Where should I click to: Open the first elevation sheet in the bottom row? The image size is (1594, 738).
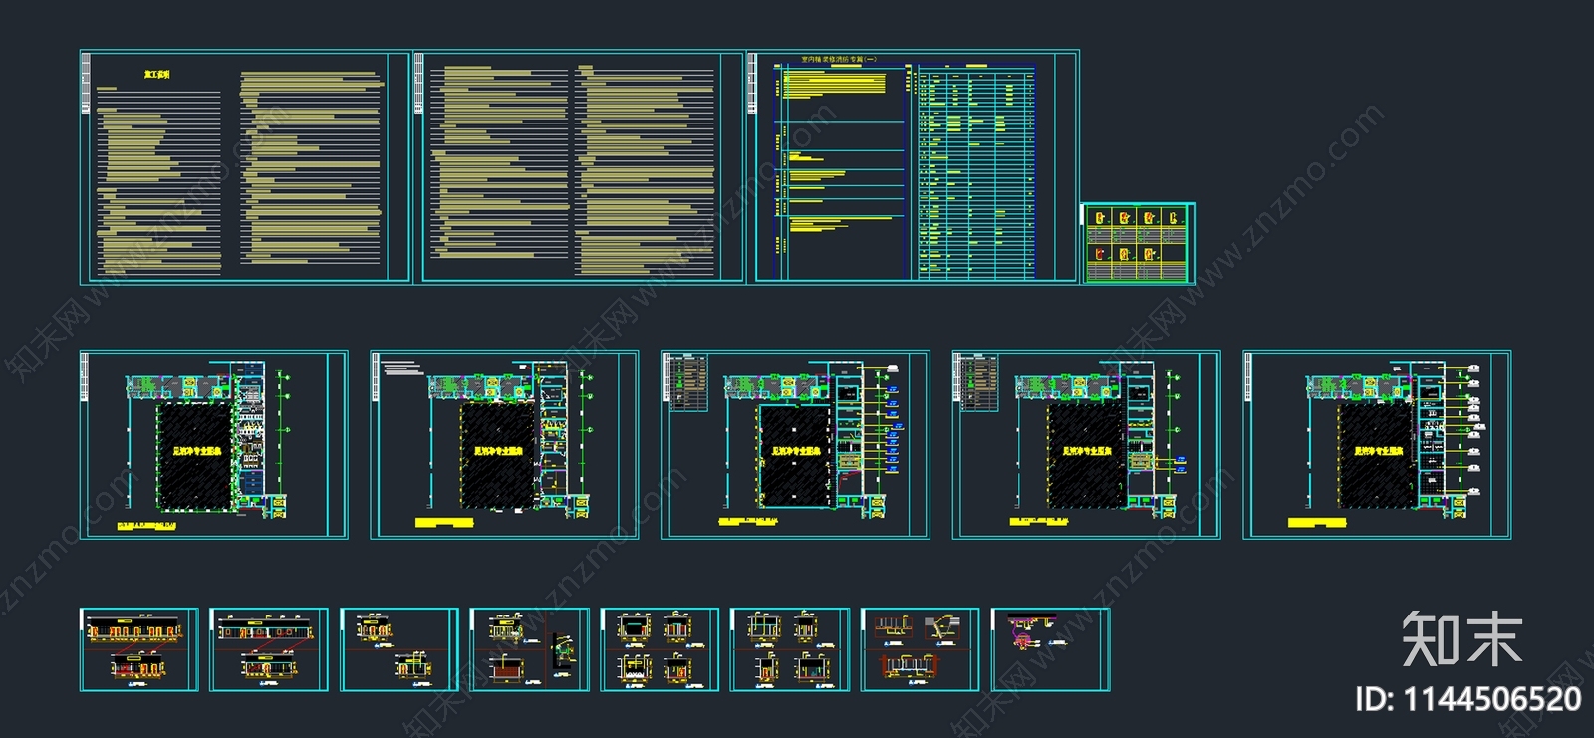pos(139,649)
